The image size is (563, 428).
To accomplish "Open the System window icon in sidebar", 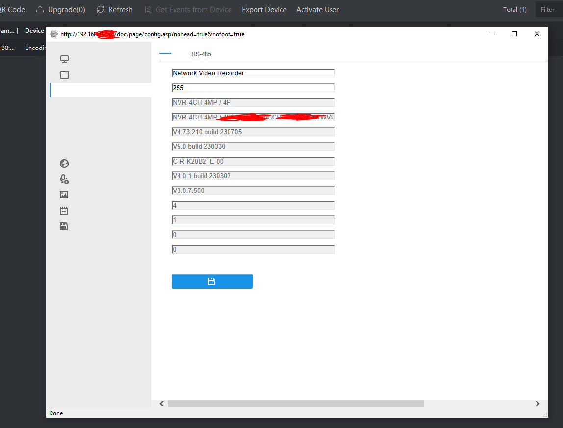I will 64,75.
